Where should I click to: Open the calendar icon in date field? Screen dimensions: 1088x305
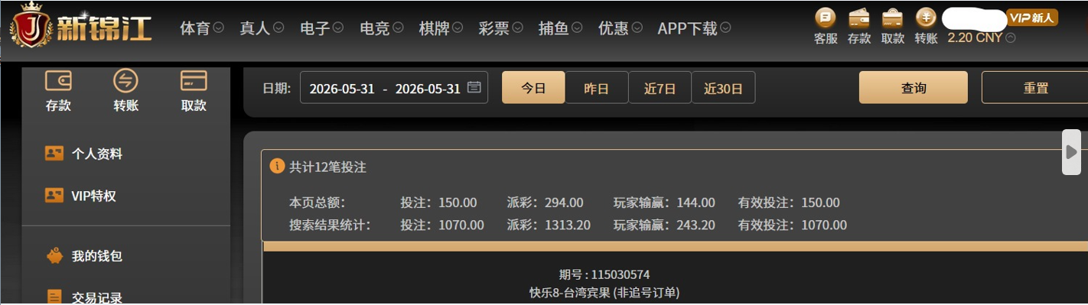(x=474, y=87)
